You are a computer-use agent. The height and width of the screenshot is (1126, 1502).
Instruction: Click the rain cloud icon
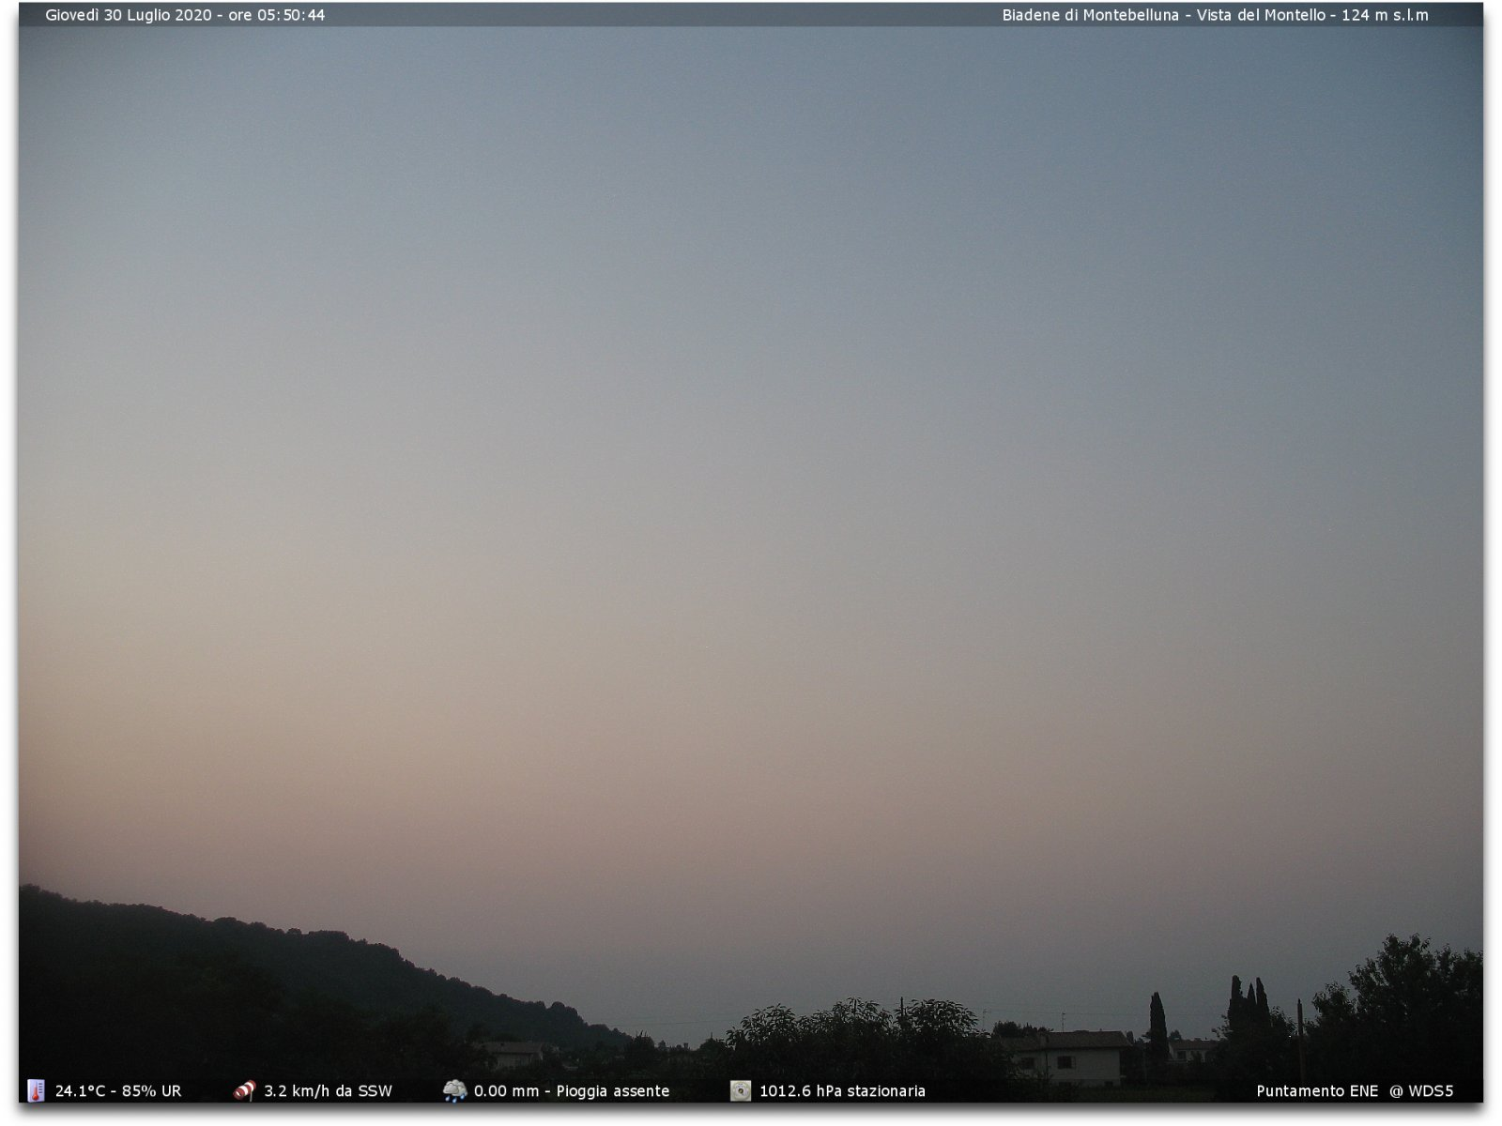[455, 1090]
